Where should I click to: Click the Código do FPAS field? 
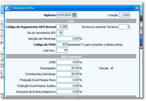62,44
